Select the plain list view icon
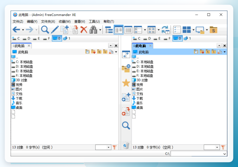The height and width of the screenshot is (167, 238). pos(128,30)
